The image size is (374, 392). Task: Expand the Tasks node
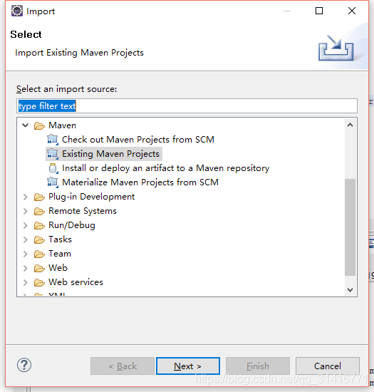point(25,239)
